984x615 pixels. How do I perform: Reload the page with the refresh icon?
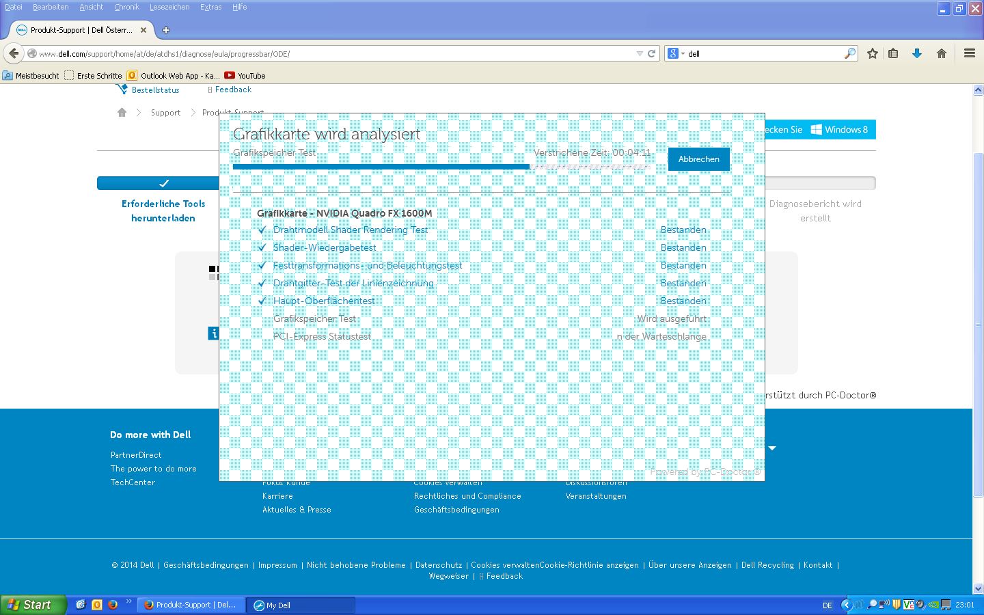(x=652, y=53)
